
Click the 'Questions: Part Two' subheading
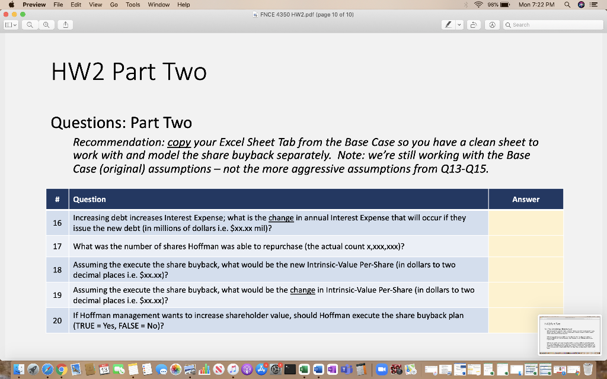(121, 123)
